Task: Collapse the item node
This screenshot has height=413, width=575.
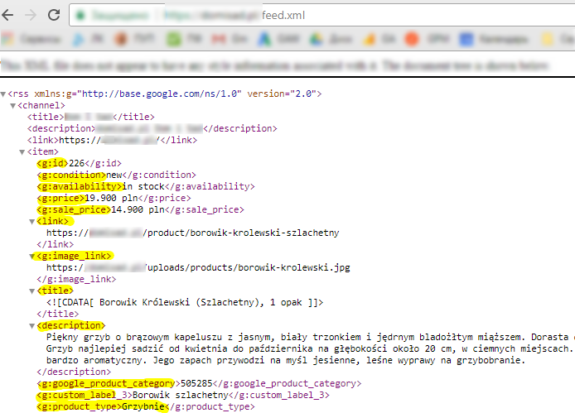Action: 22,152
